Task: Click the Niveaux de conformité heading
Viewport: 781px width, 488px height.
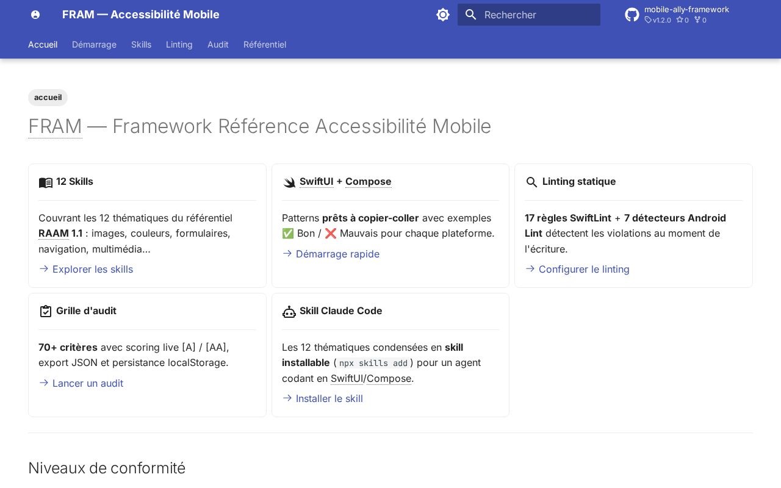Action: (107, 468)
